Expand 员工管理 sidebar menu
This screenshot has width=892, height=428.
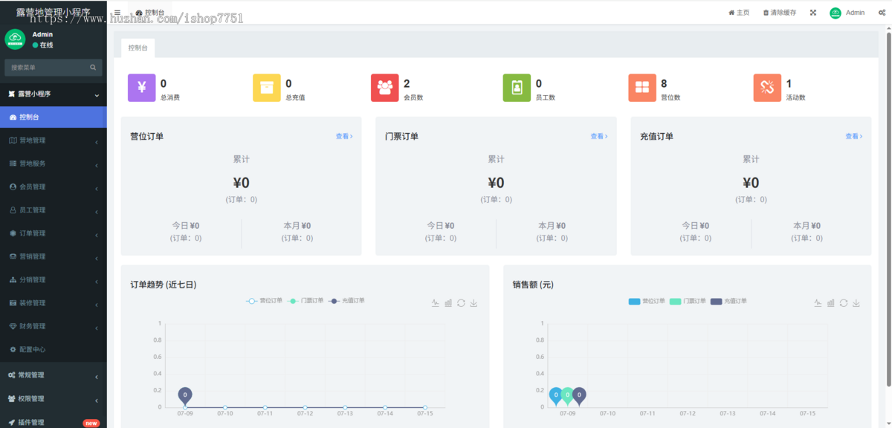pos(54,210)
